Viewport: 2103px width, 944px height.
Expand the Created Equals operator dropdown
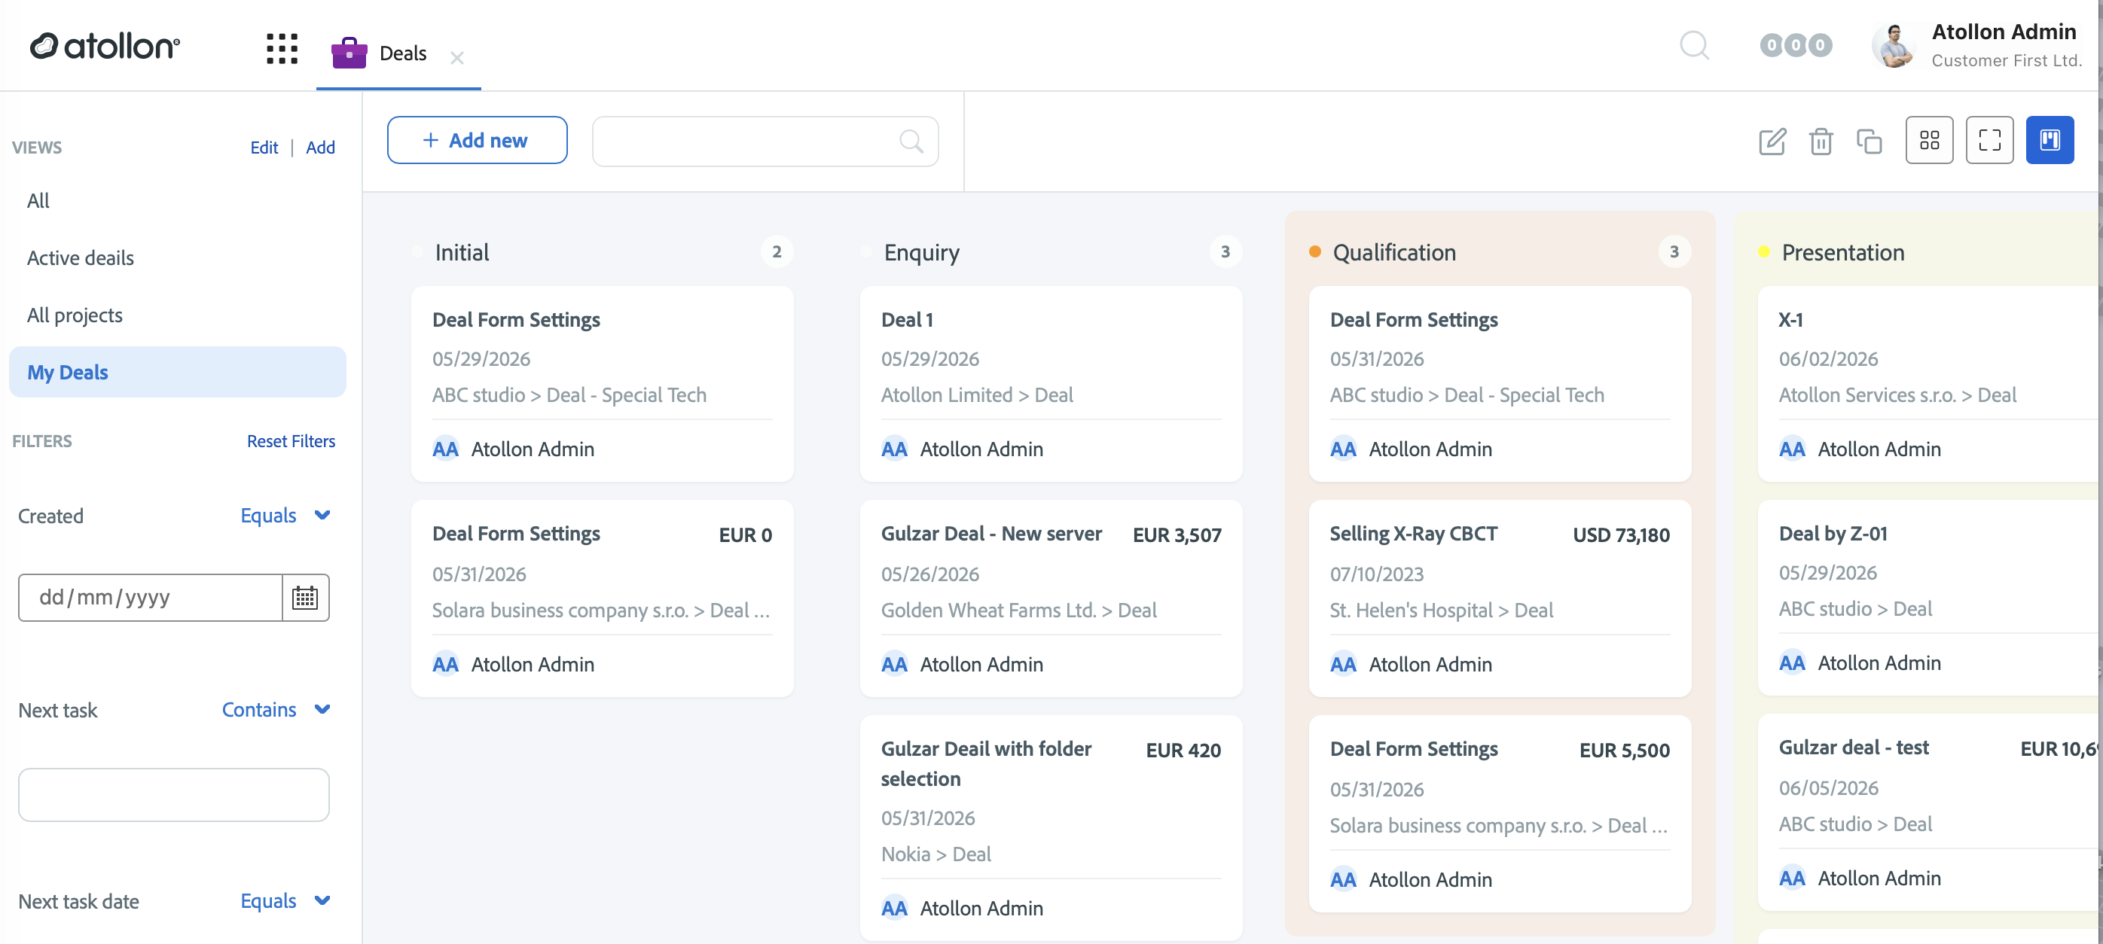click(285, 515)
